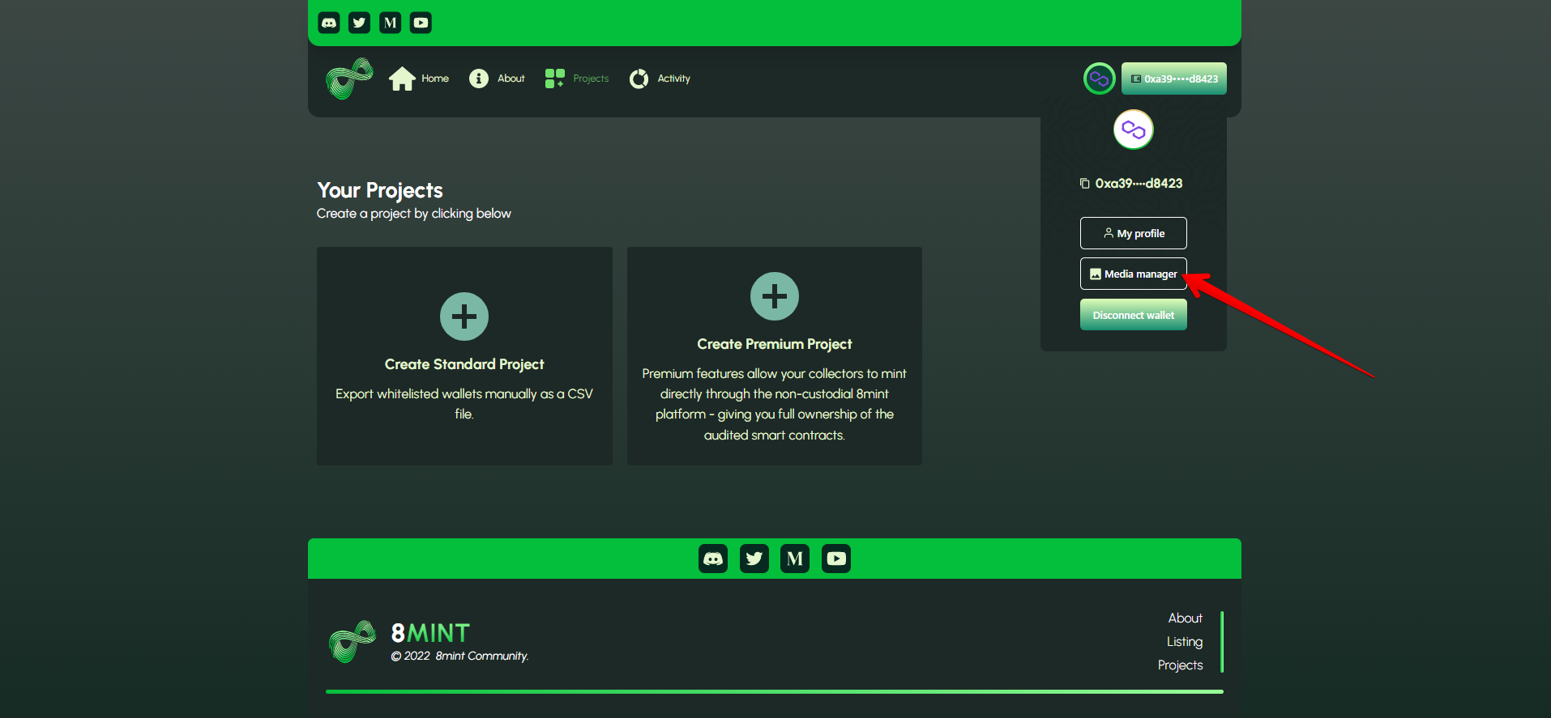Click the large Polygon avatar in wallet panel
1551x718 pixels.
pos(1134,130)
